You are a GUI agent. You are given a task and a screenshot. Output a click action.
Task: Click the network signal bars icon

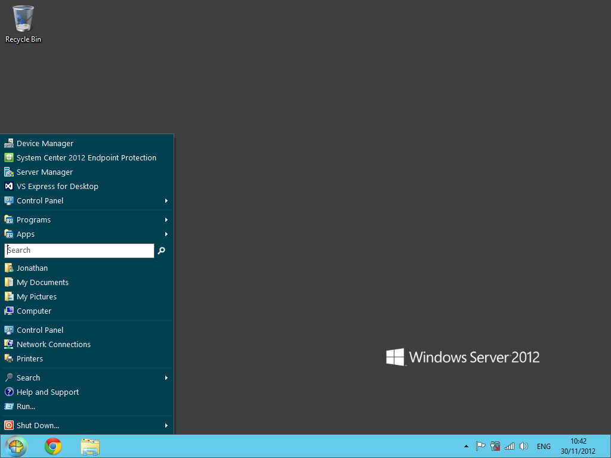510,446
